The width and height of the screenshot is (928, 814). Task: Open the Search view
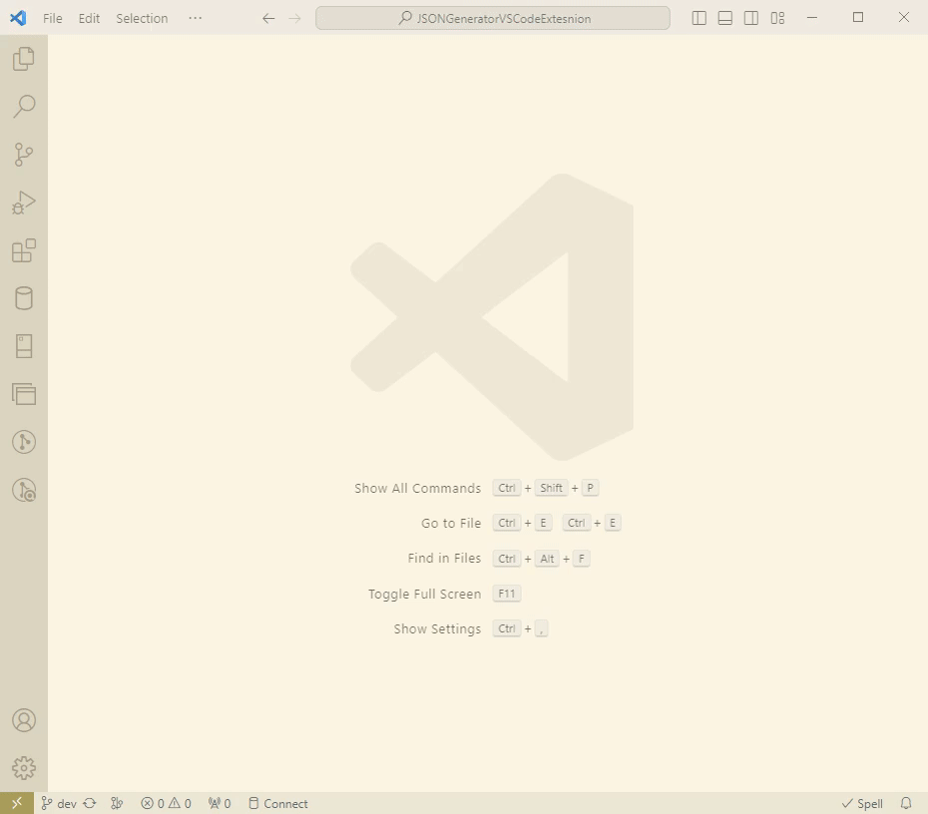pos(24,107)
